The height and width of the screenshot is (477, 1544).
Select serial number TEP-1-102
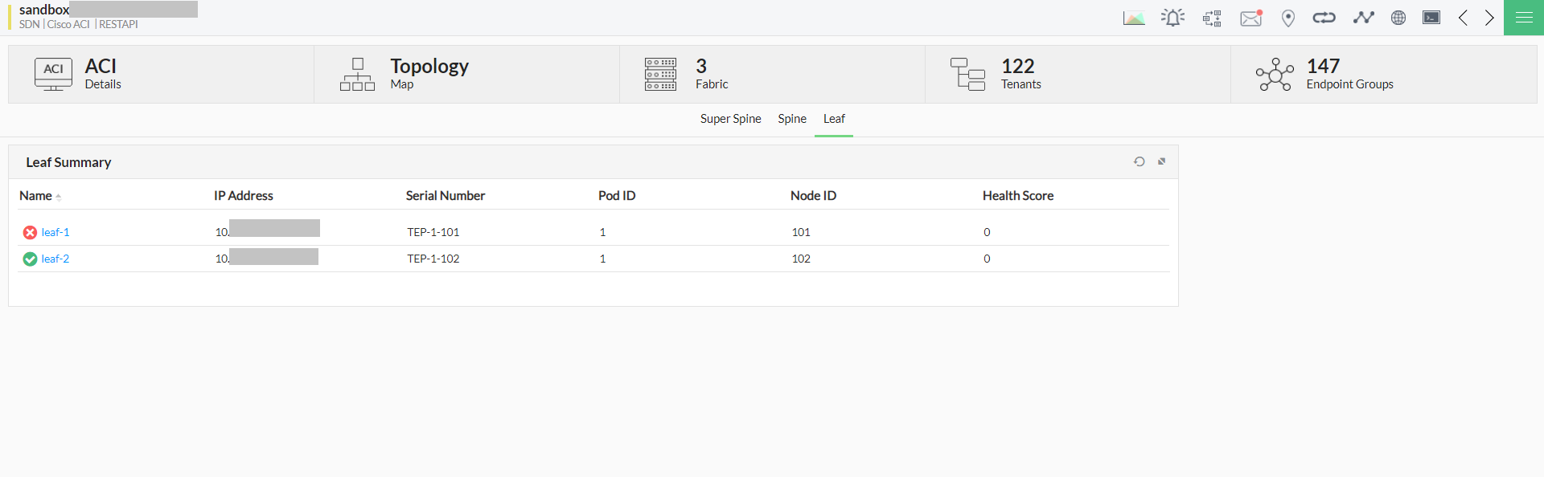433,259
